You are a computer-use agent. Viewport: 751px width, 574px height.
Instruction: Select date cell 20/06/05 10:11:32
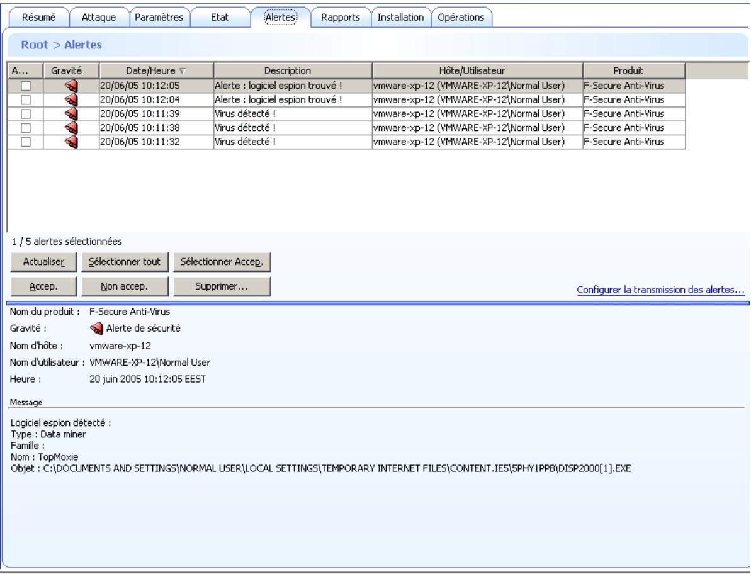[x=156, y=142]
